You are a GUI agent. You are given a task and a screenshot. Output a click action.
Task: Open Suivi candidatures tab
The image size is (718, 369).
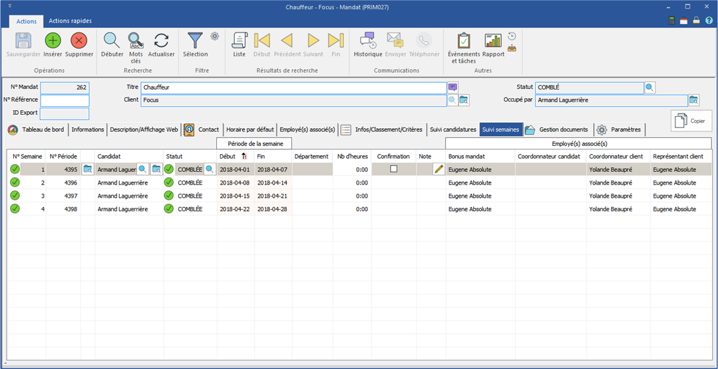click(x=453, y=129)
